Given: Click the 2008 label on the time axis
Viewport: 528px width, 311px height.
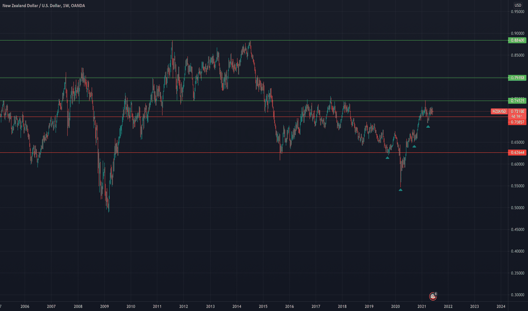Looking at the screenshot, I should (x=78, y=306).
